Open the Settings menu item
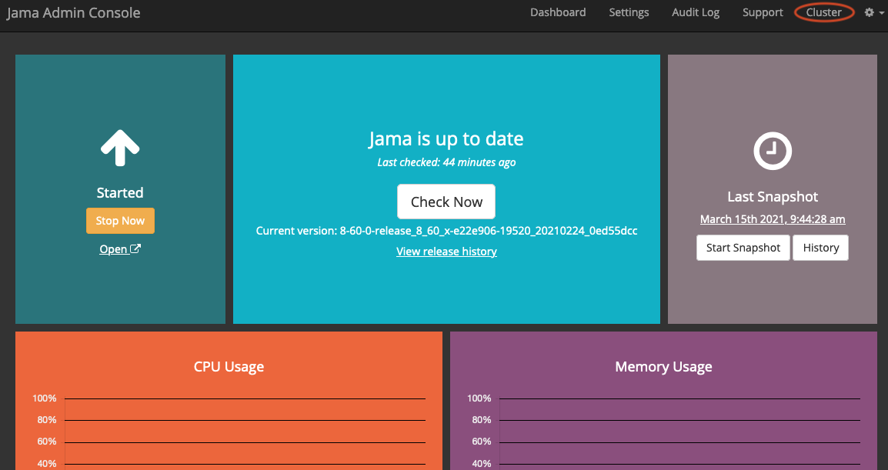The width and height of the screenshot is (888, 470). pyautogui.click(x=629, y=12)
